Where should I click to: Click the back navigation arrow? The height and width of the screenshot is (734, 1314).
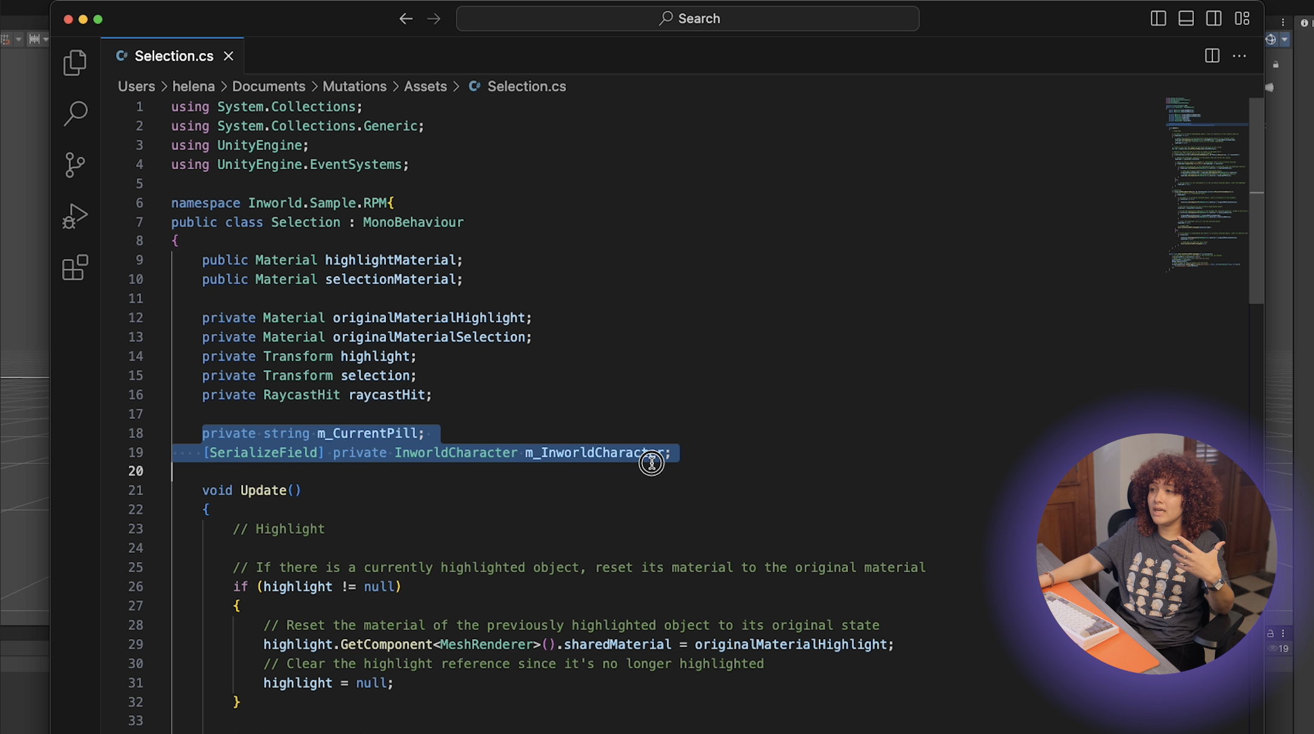click(406, 18)
